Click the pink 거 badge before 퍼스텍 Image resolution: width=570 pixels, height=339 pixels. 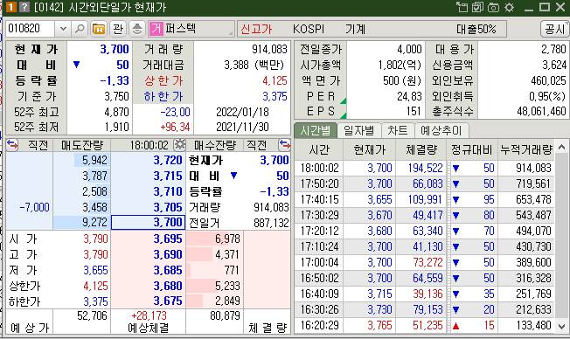pos(156,29)
